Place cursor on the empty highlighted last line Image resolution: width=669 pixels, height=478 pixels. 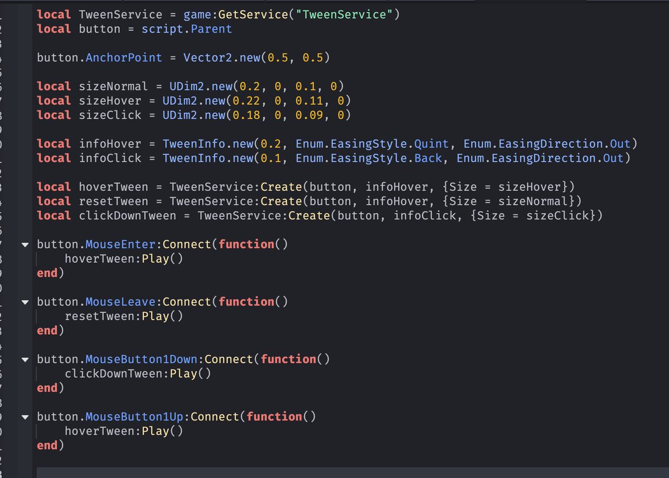tap(352, 473)
